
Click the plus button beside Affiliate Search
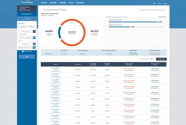pyautogui.click(x=34, y=31)
